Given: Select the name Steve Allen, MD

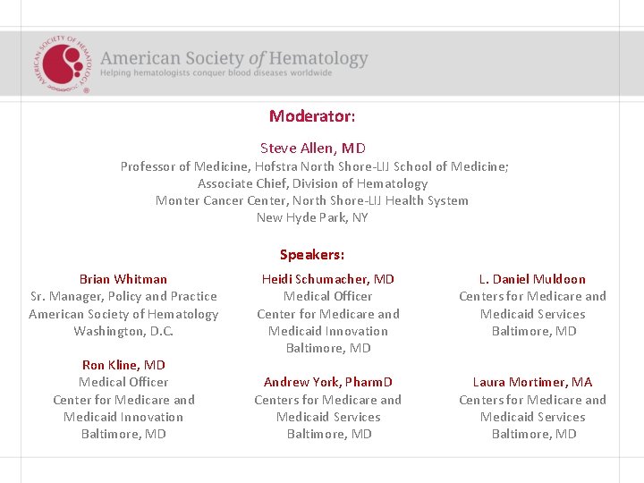Looking at the screenshot, I should 312,148.
